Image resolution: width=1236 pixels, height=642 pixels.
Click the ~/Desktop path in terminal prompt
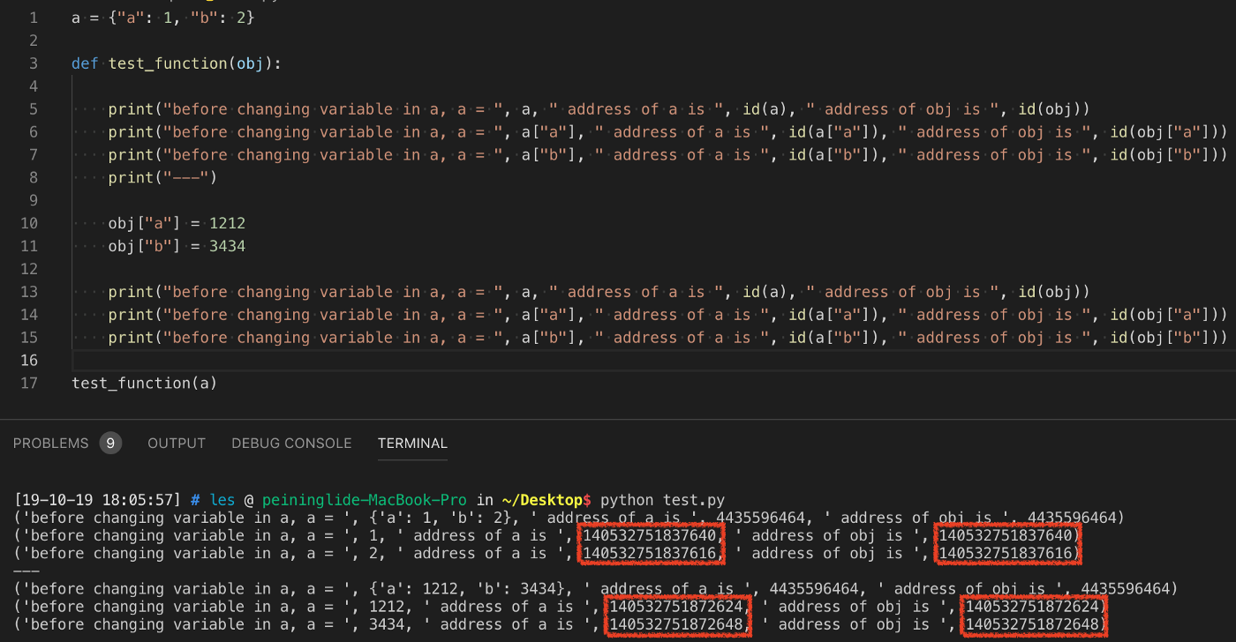(x=547, y=500)
